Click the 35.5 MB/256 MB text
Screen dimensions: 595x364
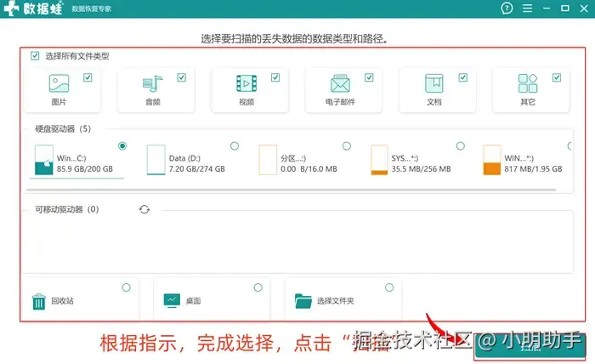coord(422,169)
